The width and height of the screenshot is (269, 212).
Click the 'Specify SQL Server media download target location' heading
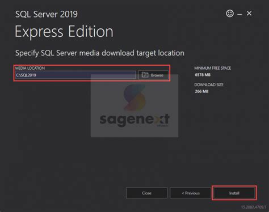point(100,53)
